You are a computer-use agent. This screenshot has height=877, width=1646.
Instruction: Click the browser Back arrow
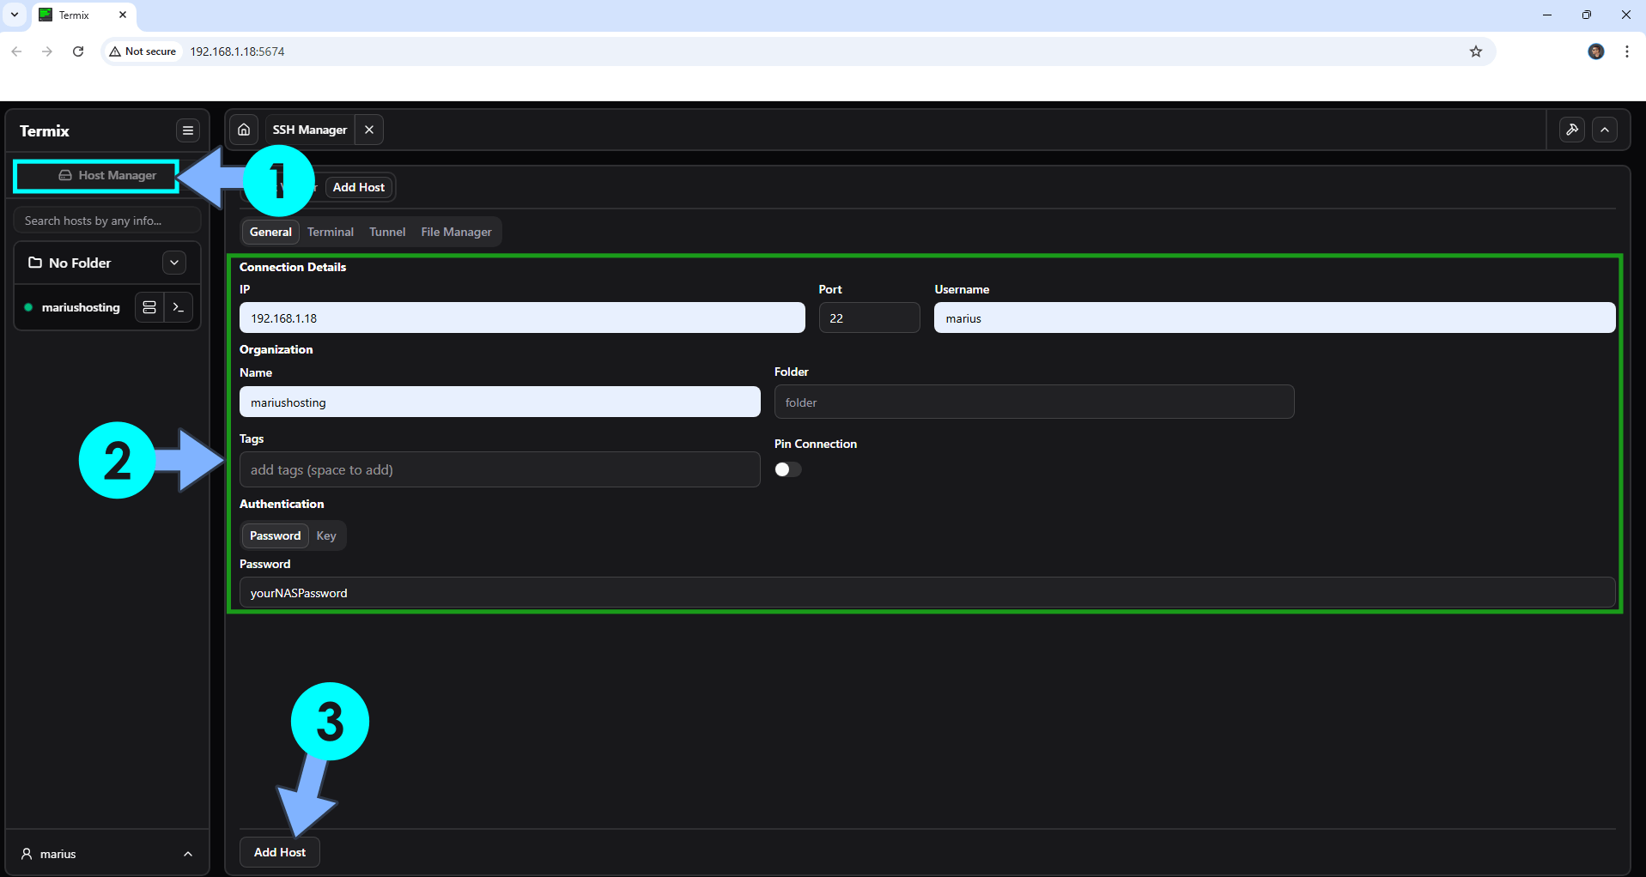(16, 51)
